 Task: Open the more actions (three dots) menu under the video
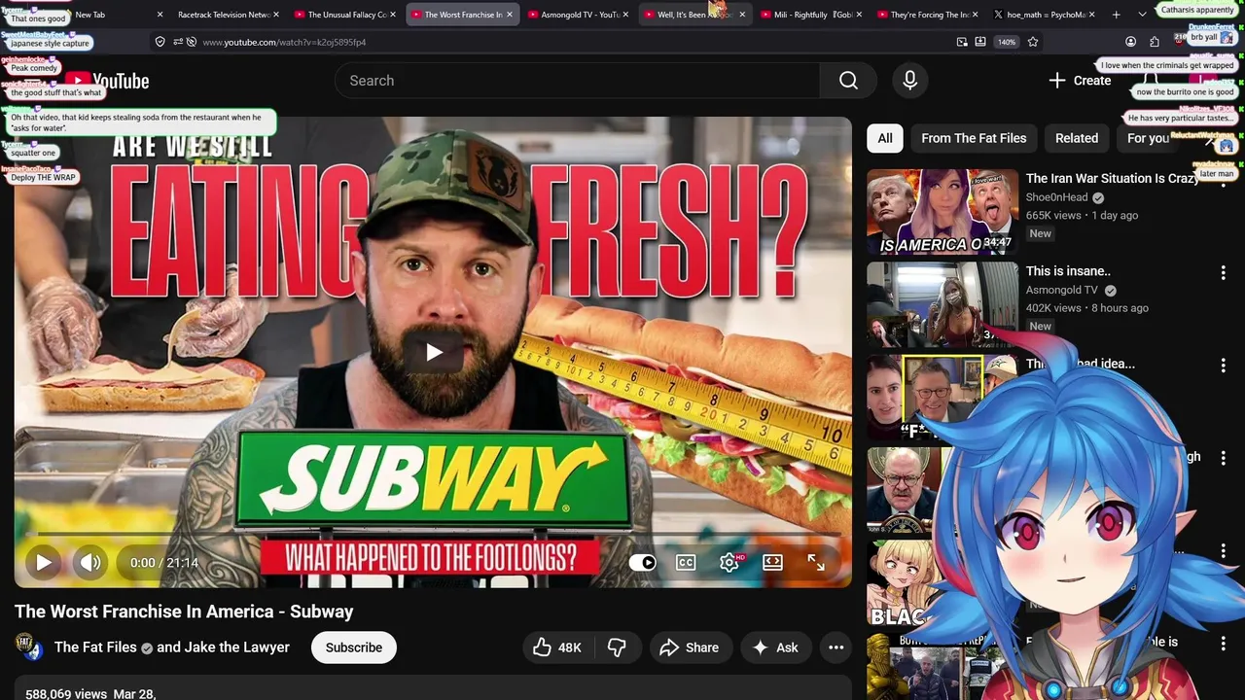pyautogui.click(x=836, y=647)
